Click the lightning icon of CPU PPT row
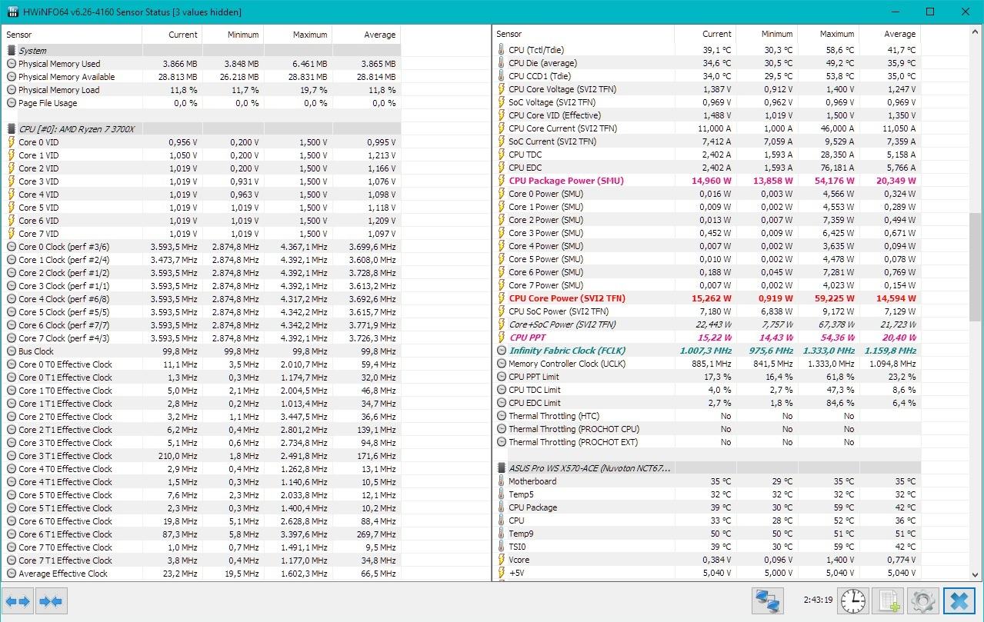Image resolution: width=984 pixels, height=622 pixels. 502,338
